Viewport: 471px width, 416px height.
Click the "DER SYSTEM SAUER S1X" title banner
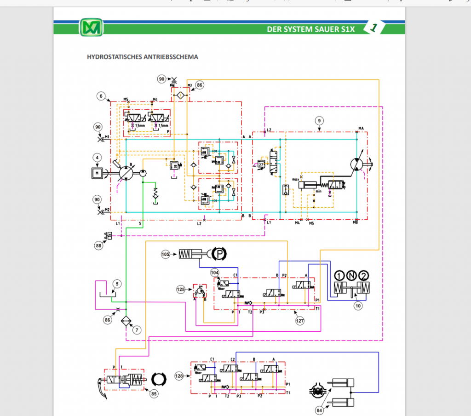point(310,29)
